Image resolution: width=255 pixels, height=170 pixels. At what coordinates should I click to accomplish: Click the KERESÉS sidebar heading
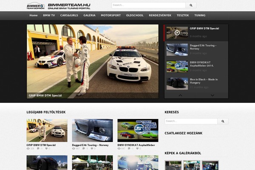click(x=172, y=112)
